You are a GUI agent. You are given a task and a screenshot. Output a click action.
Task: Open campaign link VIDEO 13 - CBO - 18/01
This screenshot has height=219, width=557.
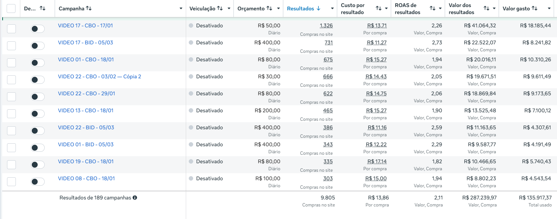[x=86, y=110]
